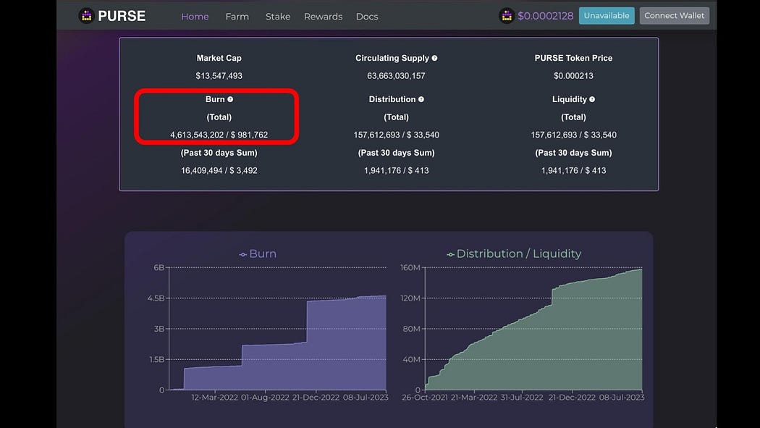This screenshot has height=428, width=760.
Task: Click the token icon beside $0.0002128
Action: pyautogui.click(x=507, y=16)
